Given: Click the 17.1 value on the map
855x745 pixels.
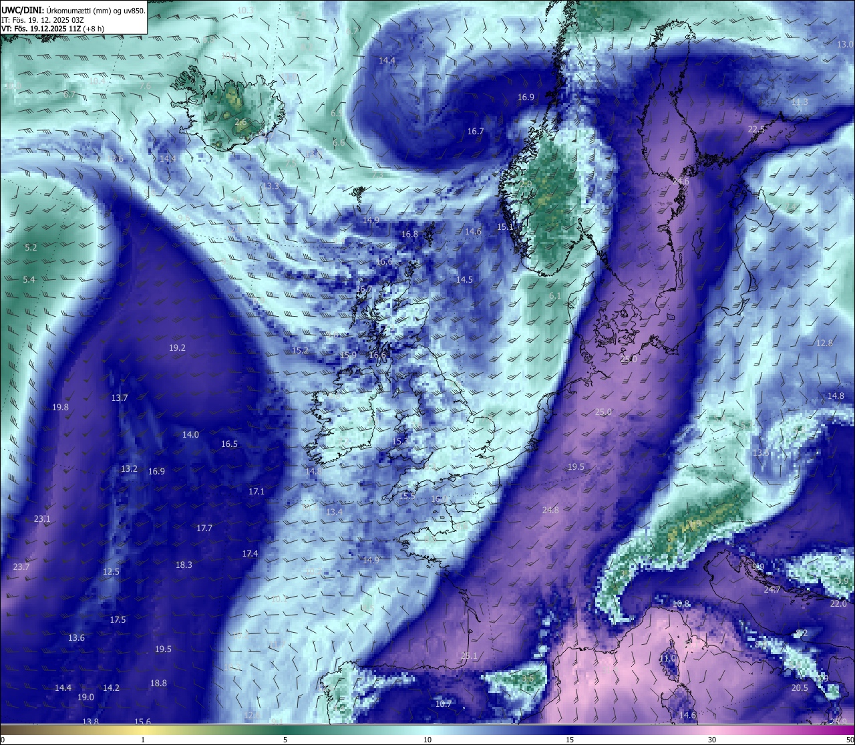Looking at the screenshot, I should [x=256, y=491].
